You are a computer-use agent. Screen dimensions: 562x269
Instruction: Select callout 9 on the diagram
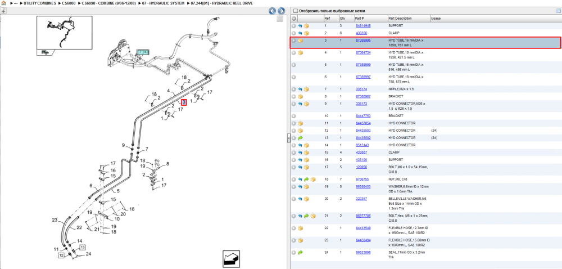(x=123, y=145)
